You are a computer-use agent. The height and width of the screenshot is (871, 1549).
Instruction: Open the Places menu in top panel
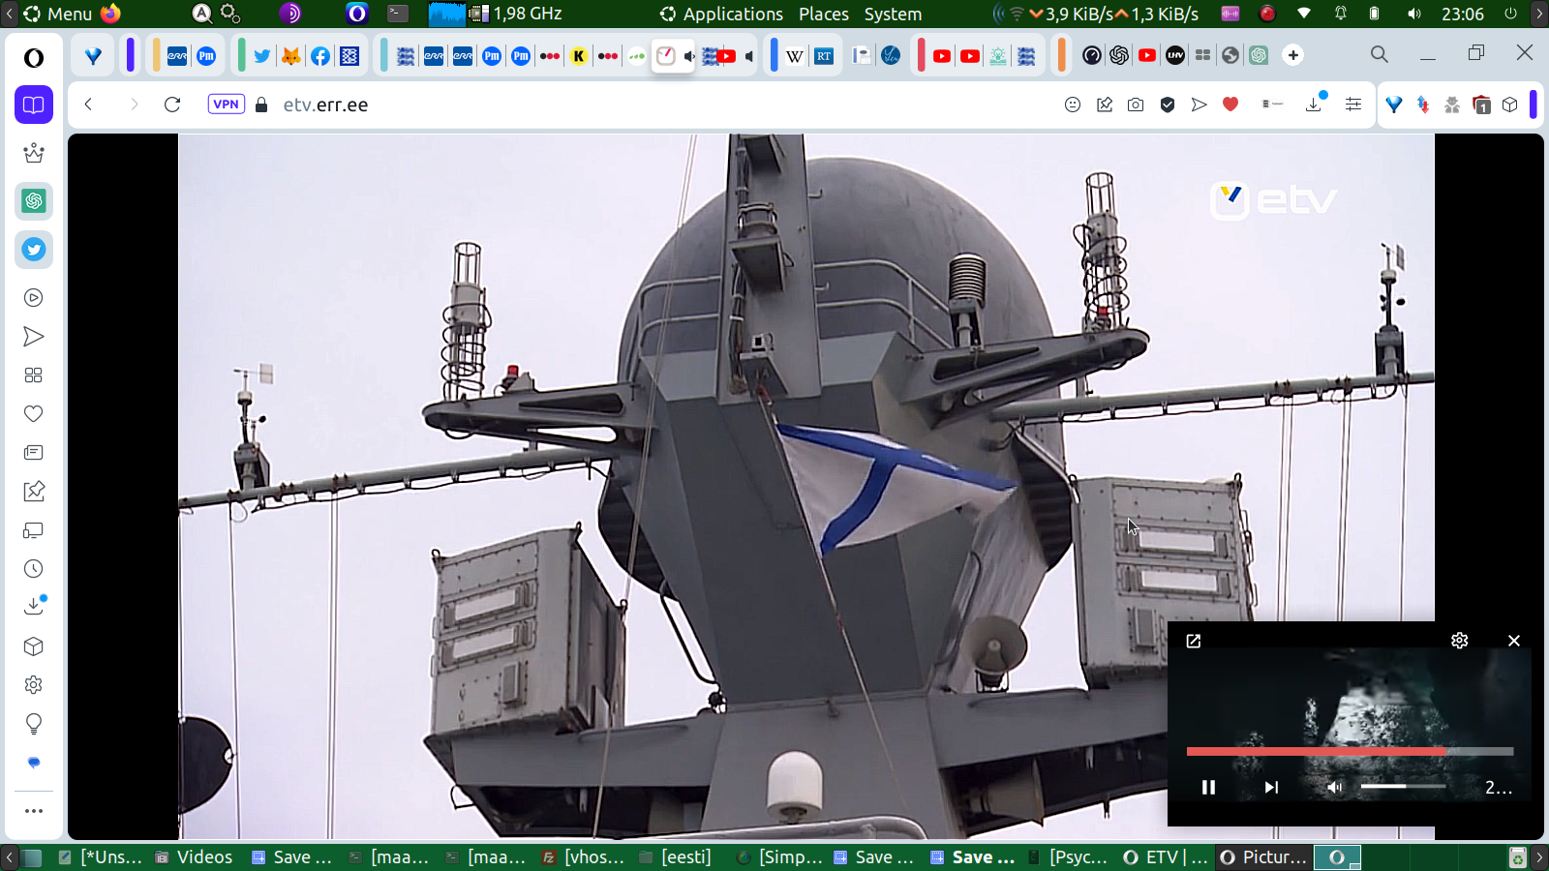823,14
